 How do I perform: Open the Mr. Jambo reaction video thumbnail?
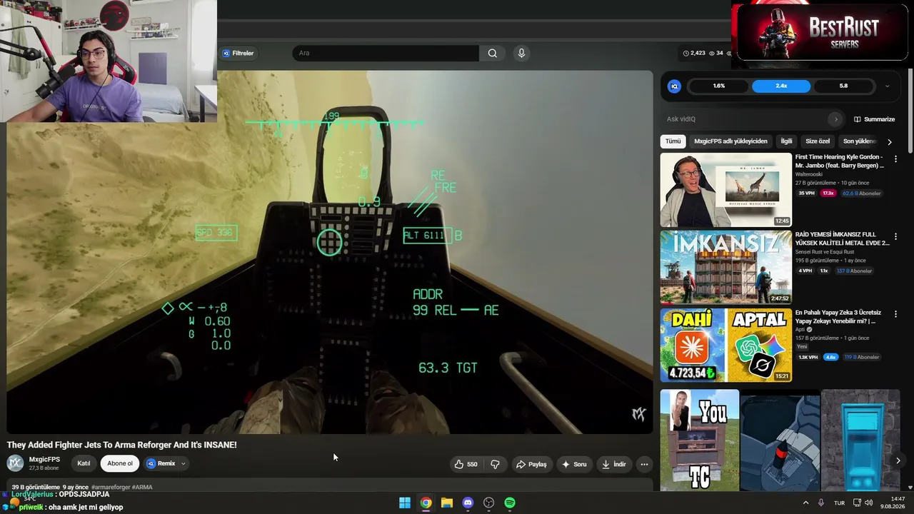pos(725,190)
